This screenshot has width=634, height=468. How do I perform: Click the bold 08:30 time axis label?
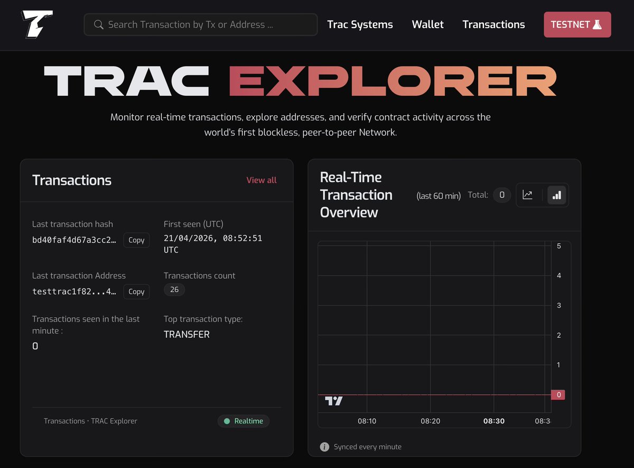(x=494, y=421)
